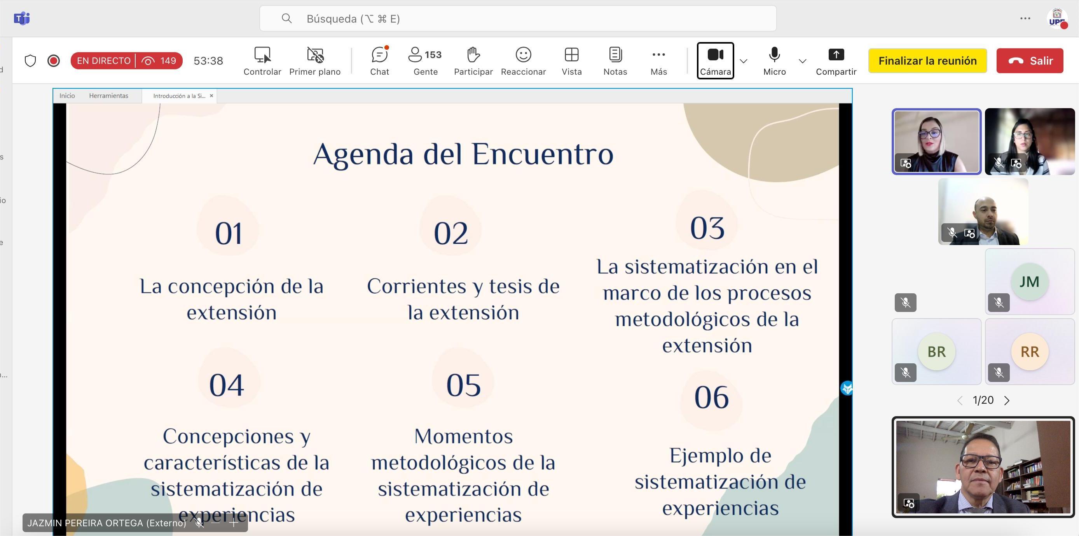Open the Chat panel
1079x536 pixels.
379,60
